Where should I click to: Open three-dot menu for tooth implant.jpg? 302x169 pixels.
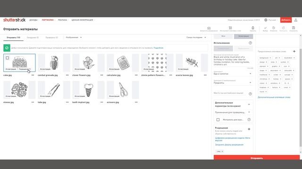click(102, 102)
